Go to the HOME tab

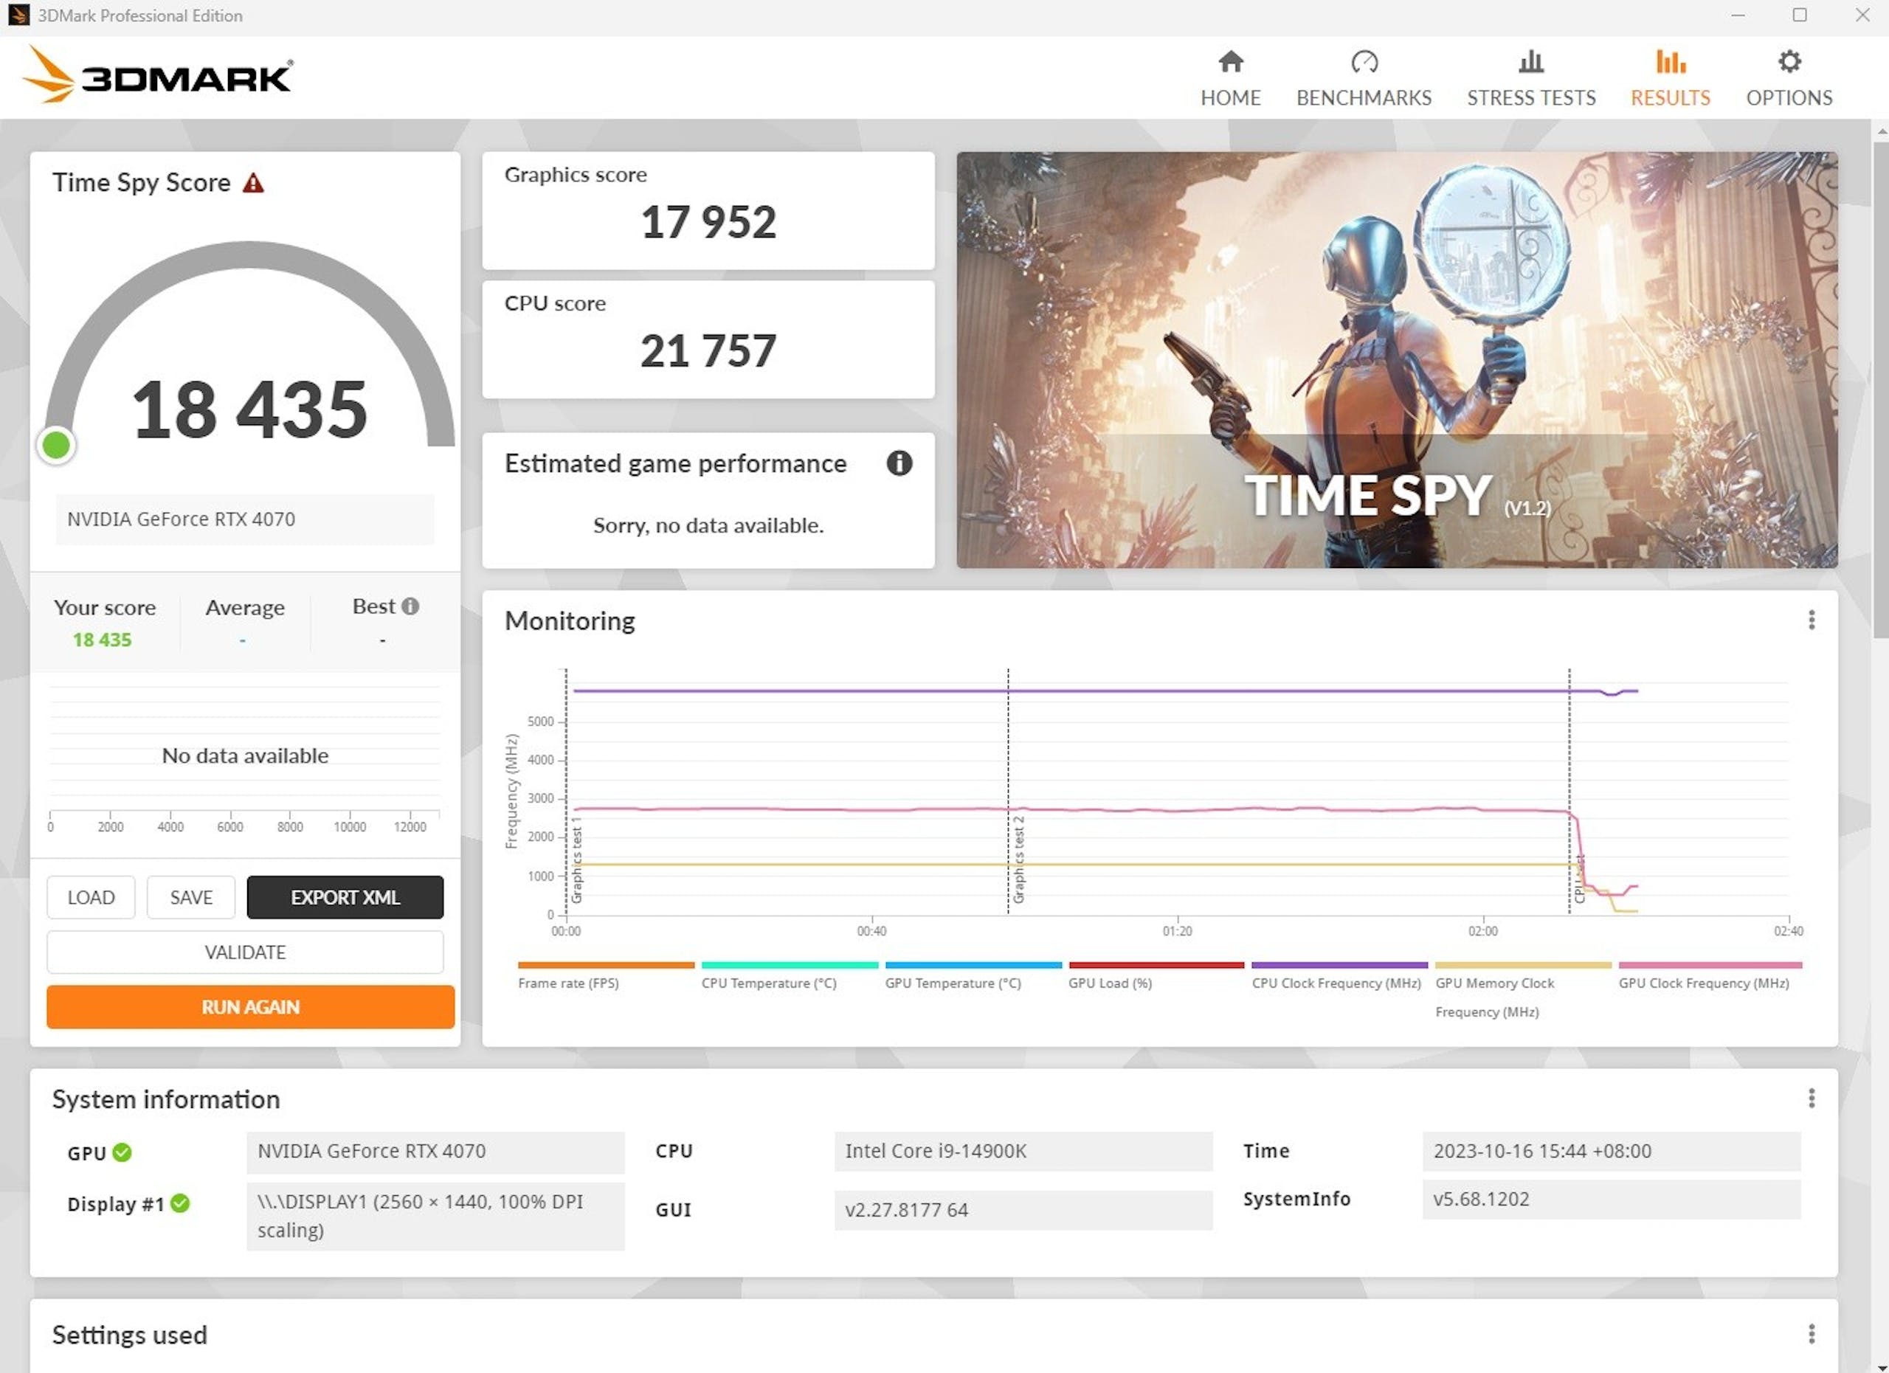click(x=1230, y=78)
